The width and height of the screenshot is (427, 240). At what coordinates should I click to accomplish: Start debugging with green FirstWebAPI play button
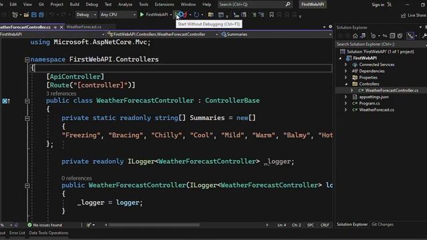(x=154, y=15)
